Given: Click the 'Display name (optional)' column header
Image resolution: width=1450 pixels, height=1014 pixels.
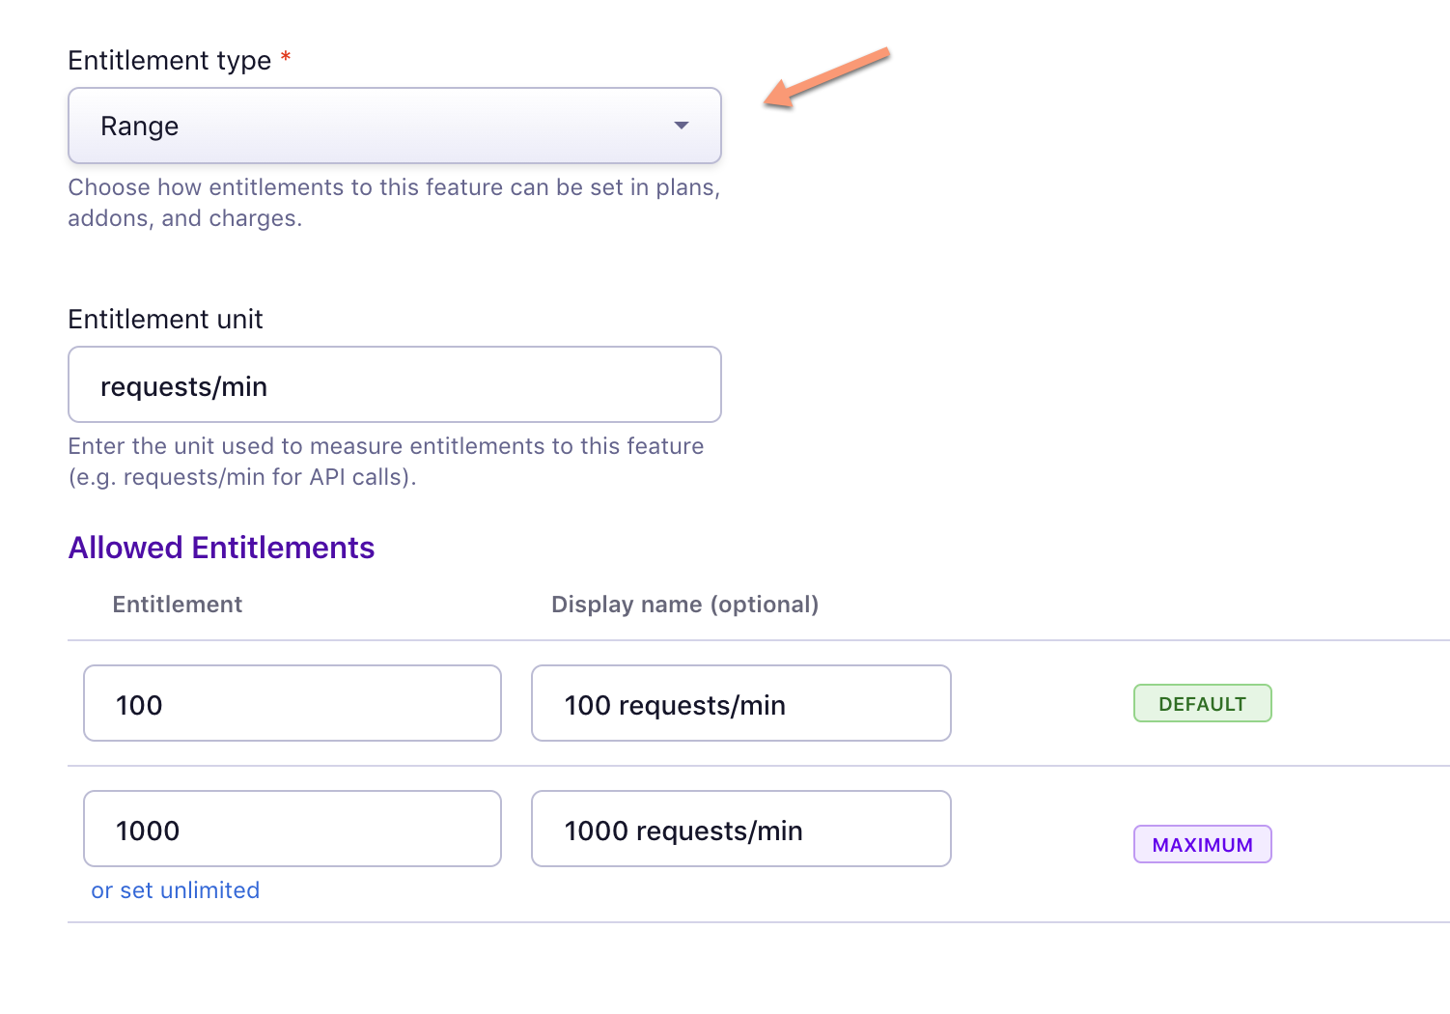Looking at the screenshot, I should tap(684, 605).
